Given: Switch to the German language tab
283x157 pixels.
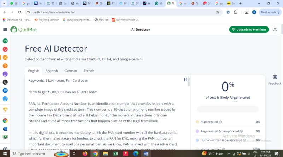Looking at the screenshot, I should (x=71, y=71).
